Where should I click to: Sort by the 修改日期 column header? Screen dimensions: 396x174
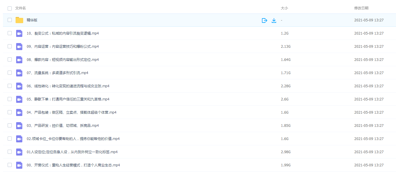coord(361,8)
